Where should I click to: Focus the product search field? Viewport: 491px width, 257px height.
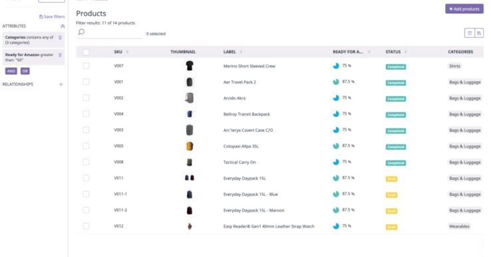[109, 32]
